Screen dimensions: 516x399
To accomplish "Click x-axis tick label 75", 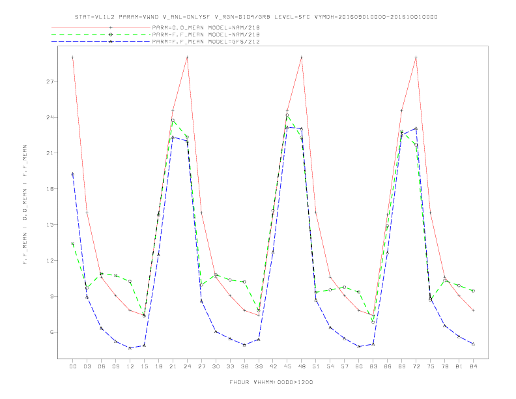I will click(431, 366).
